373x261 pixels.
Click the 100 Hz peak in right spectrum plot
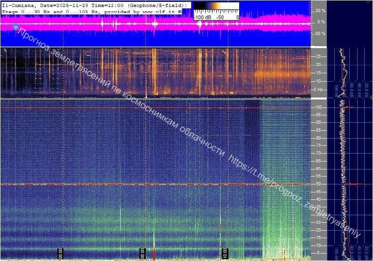[348, 107]
